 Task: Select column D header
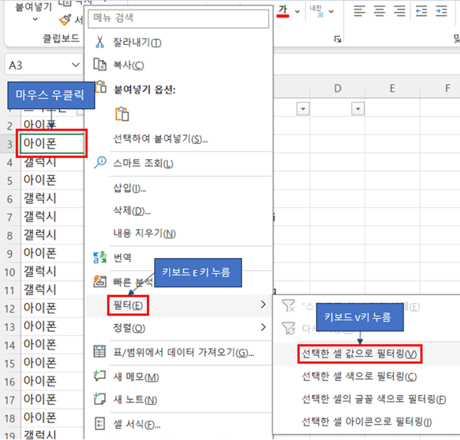point(337,88)
